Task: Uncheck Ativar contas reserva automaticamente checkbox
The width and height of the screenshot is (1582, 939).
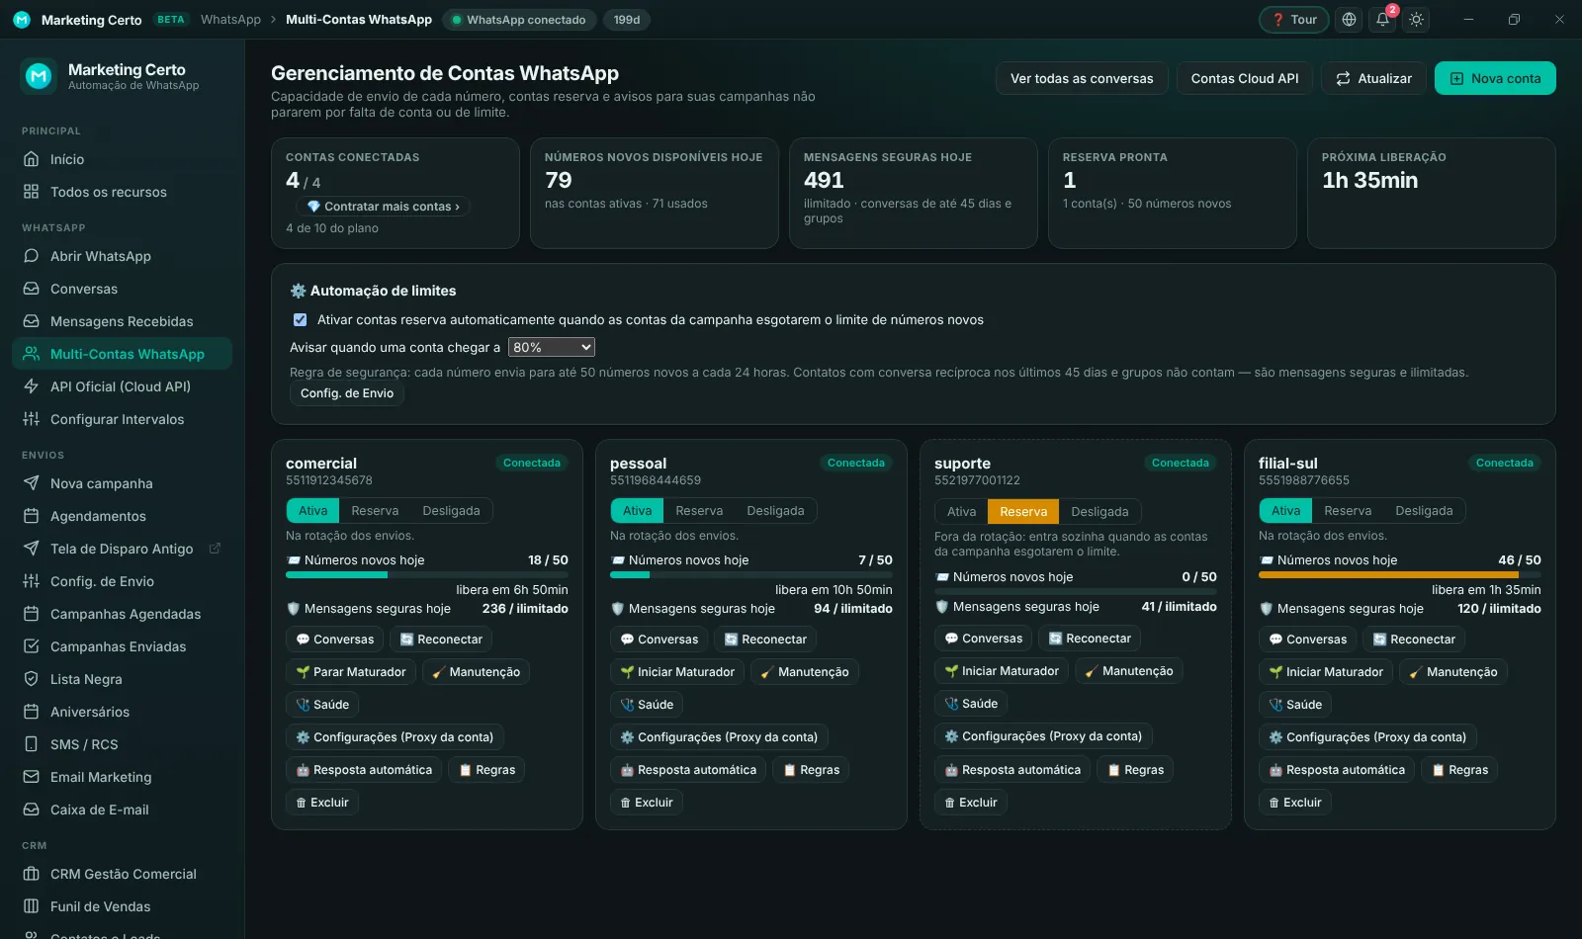Action: pyautogui.click(x=300, y=320)
